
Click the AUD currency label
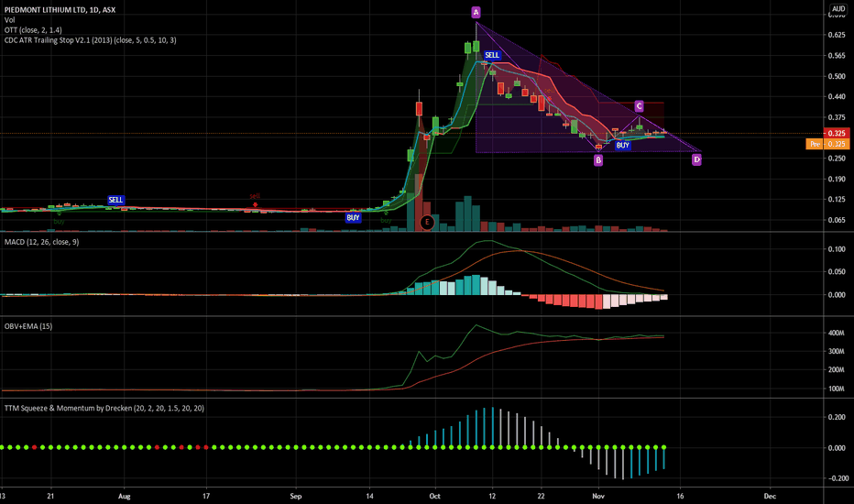point(838,9)
